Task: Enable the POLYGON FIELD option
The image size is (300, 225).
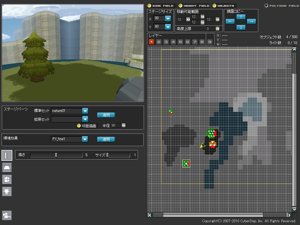Action: [266, 6]
